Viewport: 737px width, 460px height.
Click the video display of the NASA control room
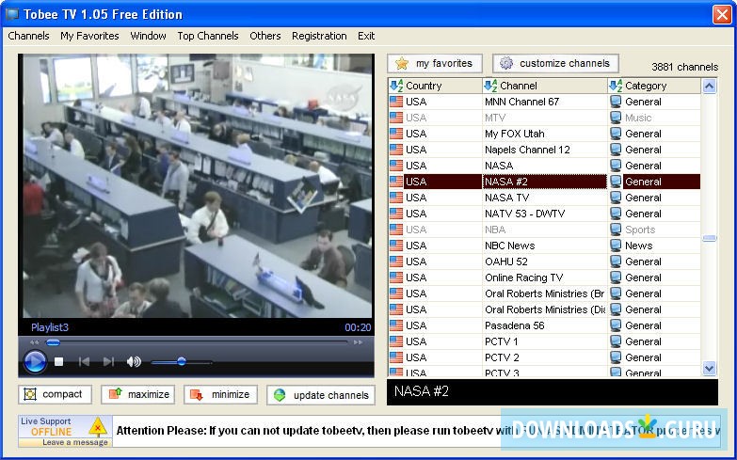click(x=197, y=186)
